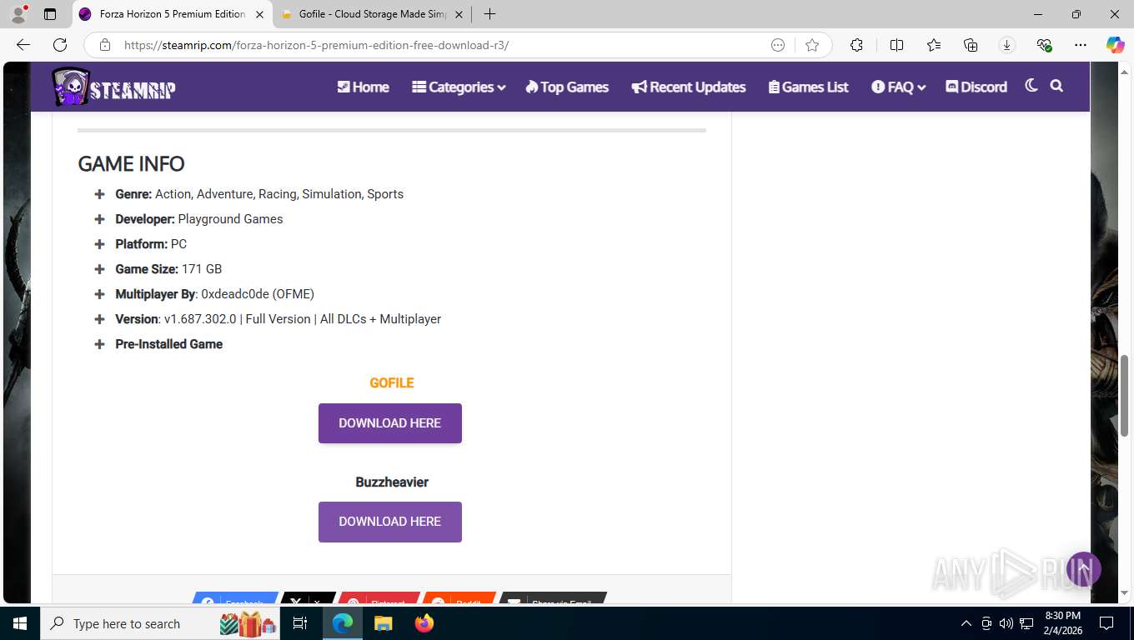This screenshot has width=1134, height=640.
Task: Open Browser essentials icon
Action: [x=1044, y=45]
